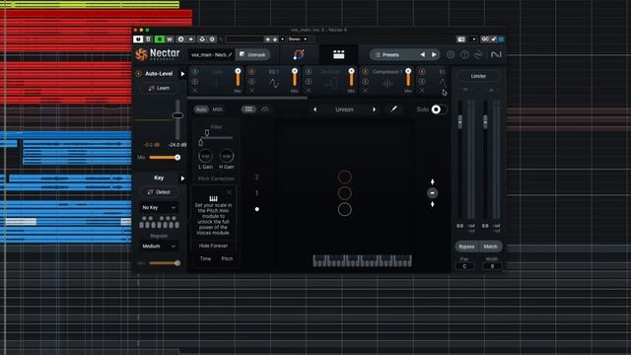This screenshot has width=631, height=355.
Task: Open the EQ 1 curve module icon
Action: click(274, 84)
